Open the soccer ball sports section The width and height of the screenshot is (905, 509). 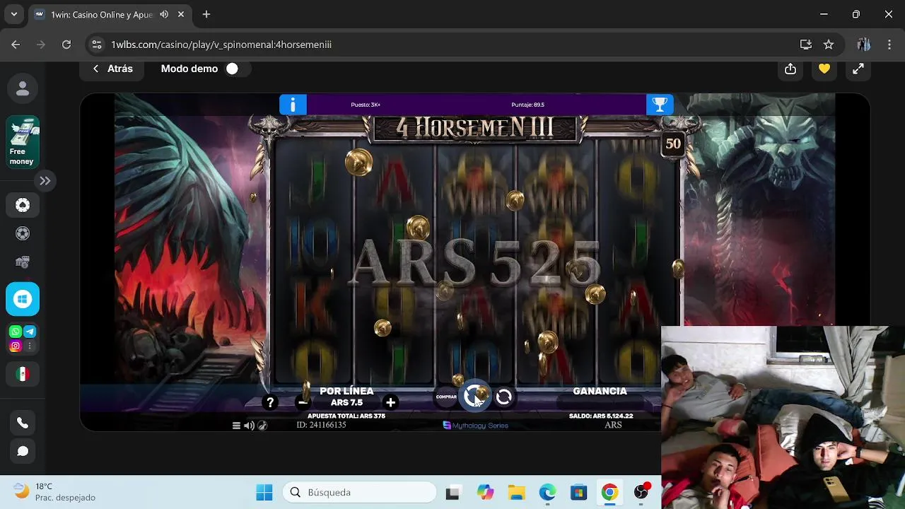click(x=23, y=233)
